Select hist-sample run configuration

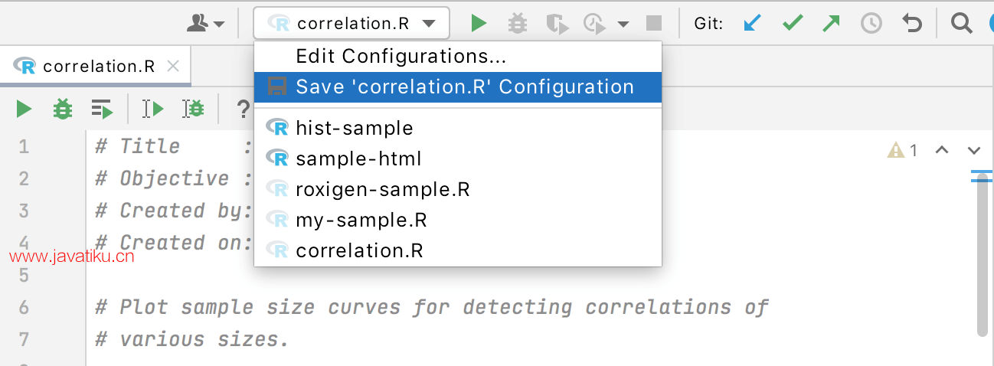tap(354, 128)
